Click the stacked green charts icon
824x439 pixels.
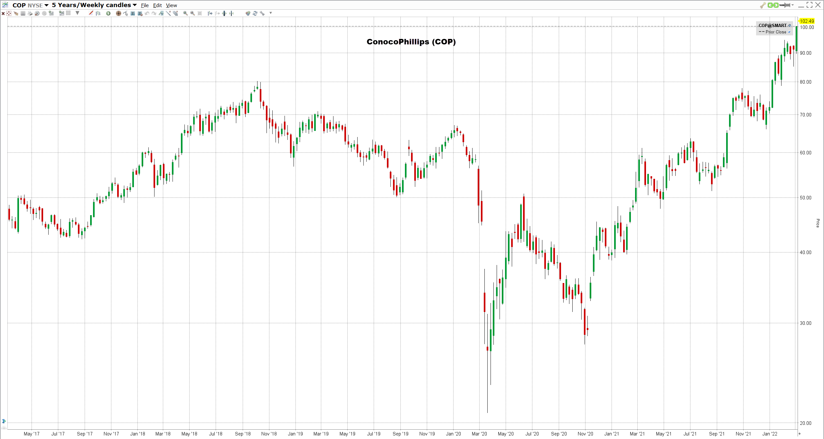tap(161, 14)
